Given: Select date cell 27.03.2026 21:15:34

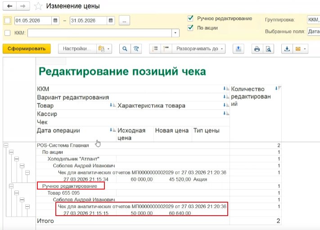Looking at the screenshot, I should [76, 180].
